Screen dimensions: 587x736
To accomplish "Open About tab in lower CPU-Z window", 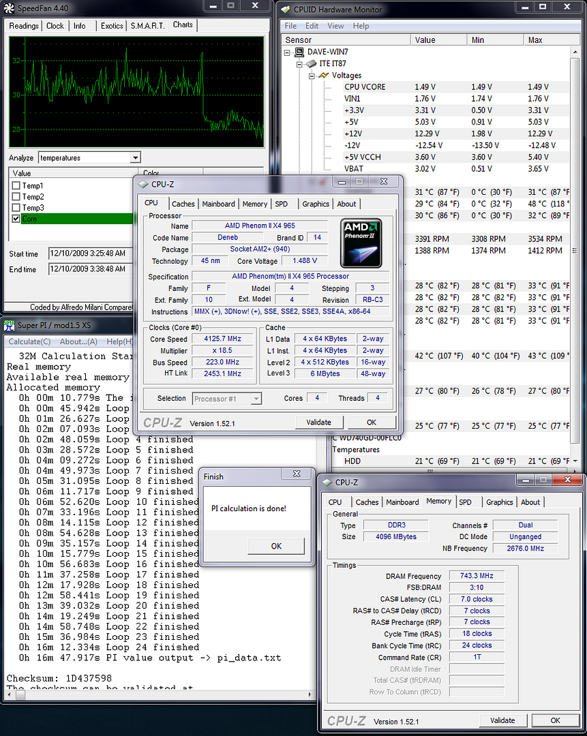I will [x=530, y=502].
